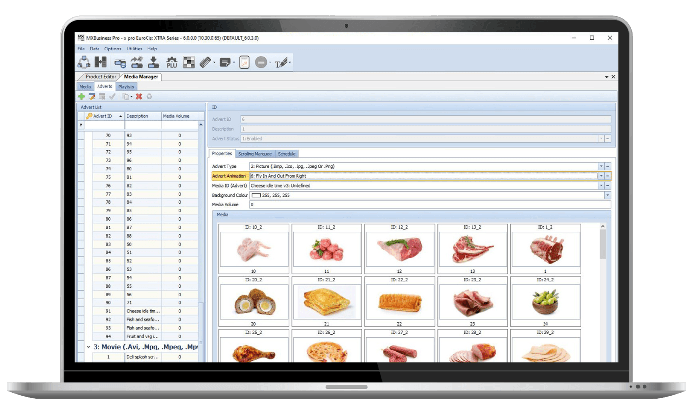Open the Utilities menu
The height and width of the screenshot is (400, 693).
134,49
